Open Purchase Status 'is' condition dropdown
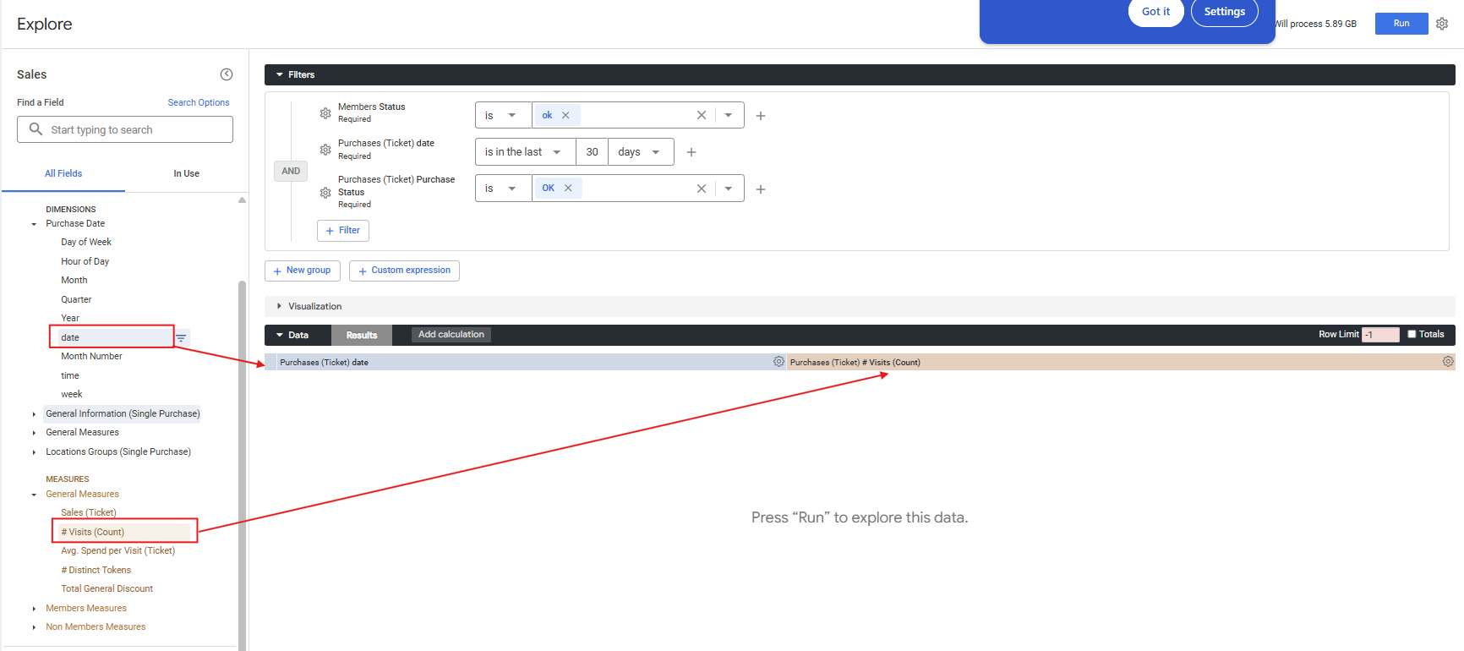Image resolution: width=1464 pixels, height=651 pixels. [x=503, y=189]
